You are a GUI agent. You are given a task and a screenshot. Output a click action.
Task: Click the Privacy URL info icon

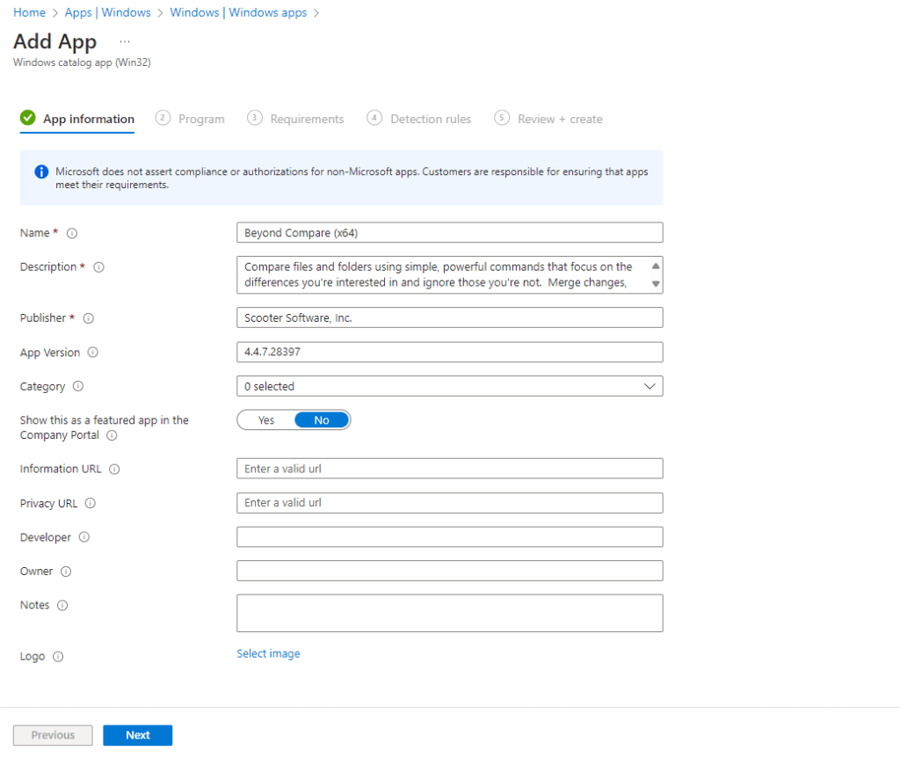(x=91, y=504)
